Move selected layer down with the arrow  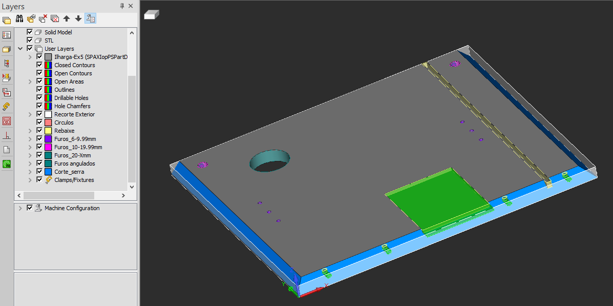(78, 19)
